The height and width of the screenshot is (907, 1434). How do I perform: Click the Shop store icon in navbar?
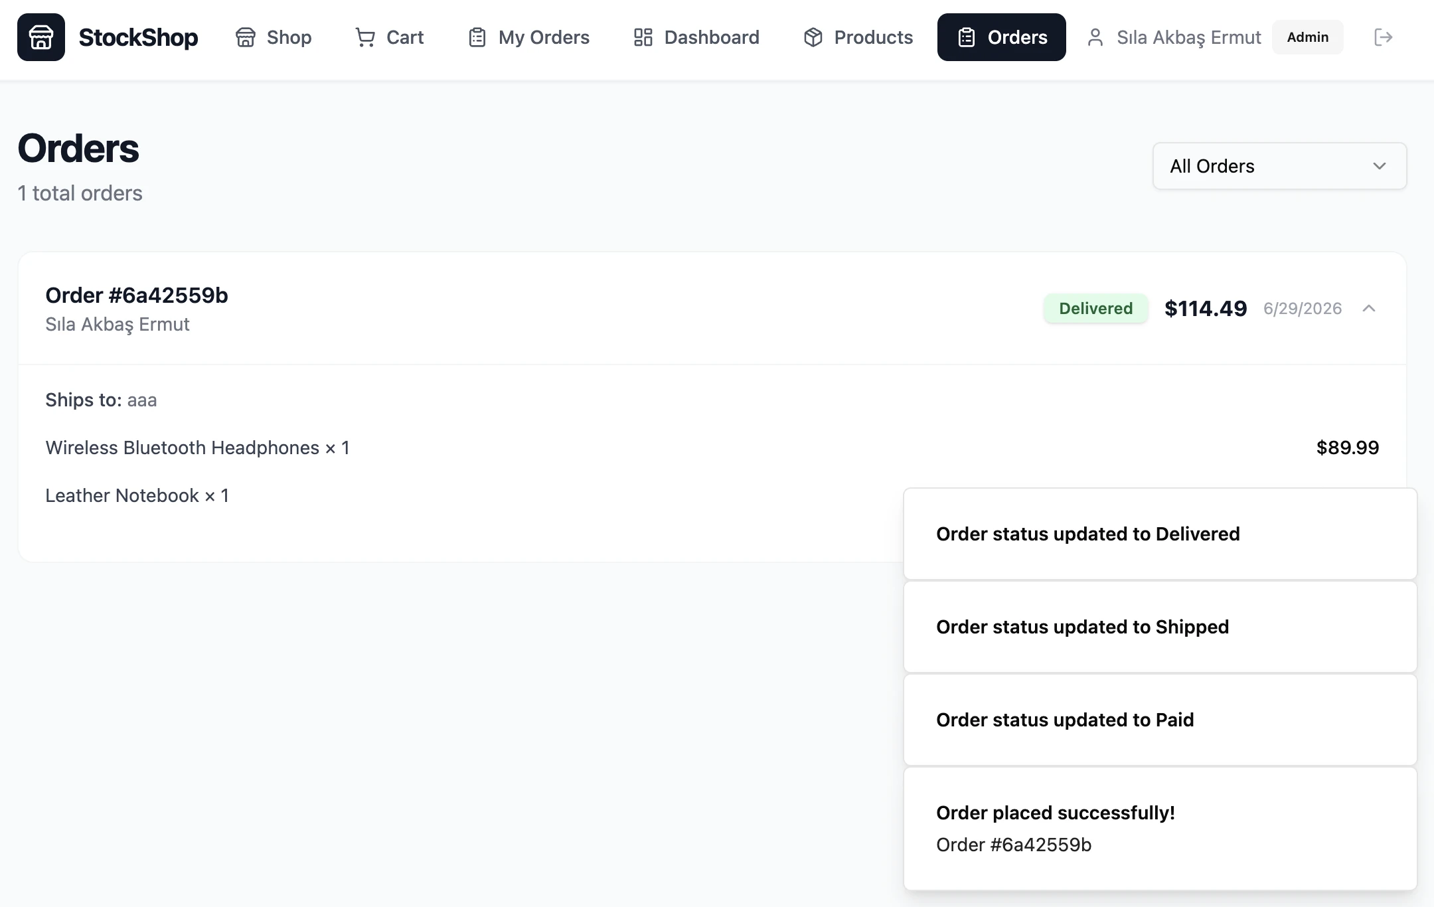246,37
